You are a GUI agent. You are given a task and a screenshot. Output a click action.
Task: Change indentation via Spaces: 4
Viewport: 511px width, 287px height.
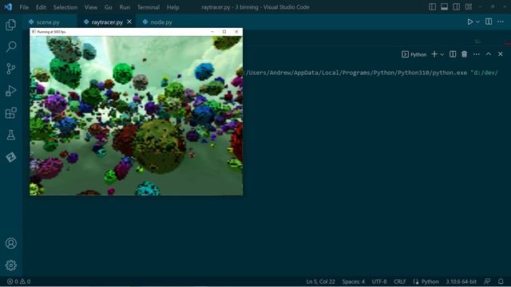[x=353, y=281]
